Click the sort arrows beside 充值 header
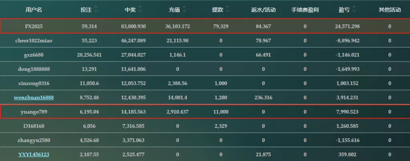This screenshot has width=410, height=161. (x=184, y=9)
